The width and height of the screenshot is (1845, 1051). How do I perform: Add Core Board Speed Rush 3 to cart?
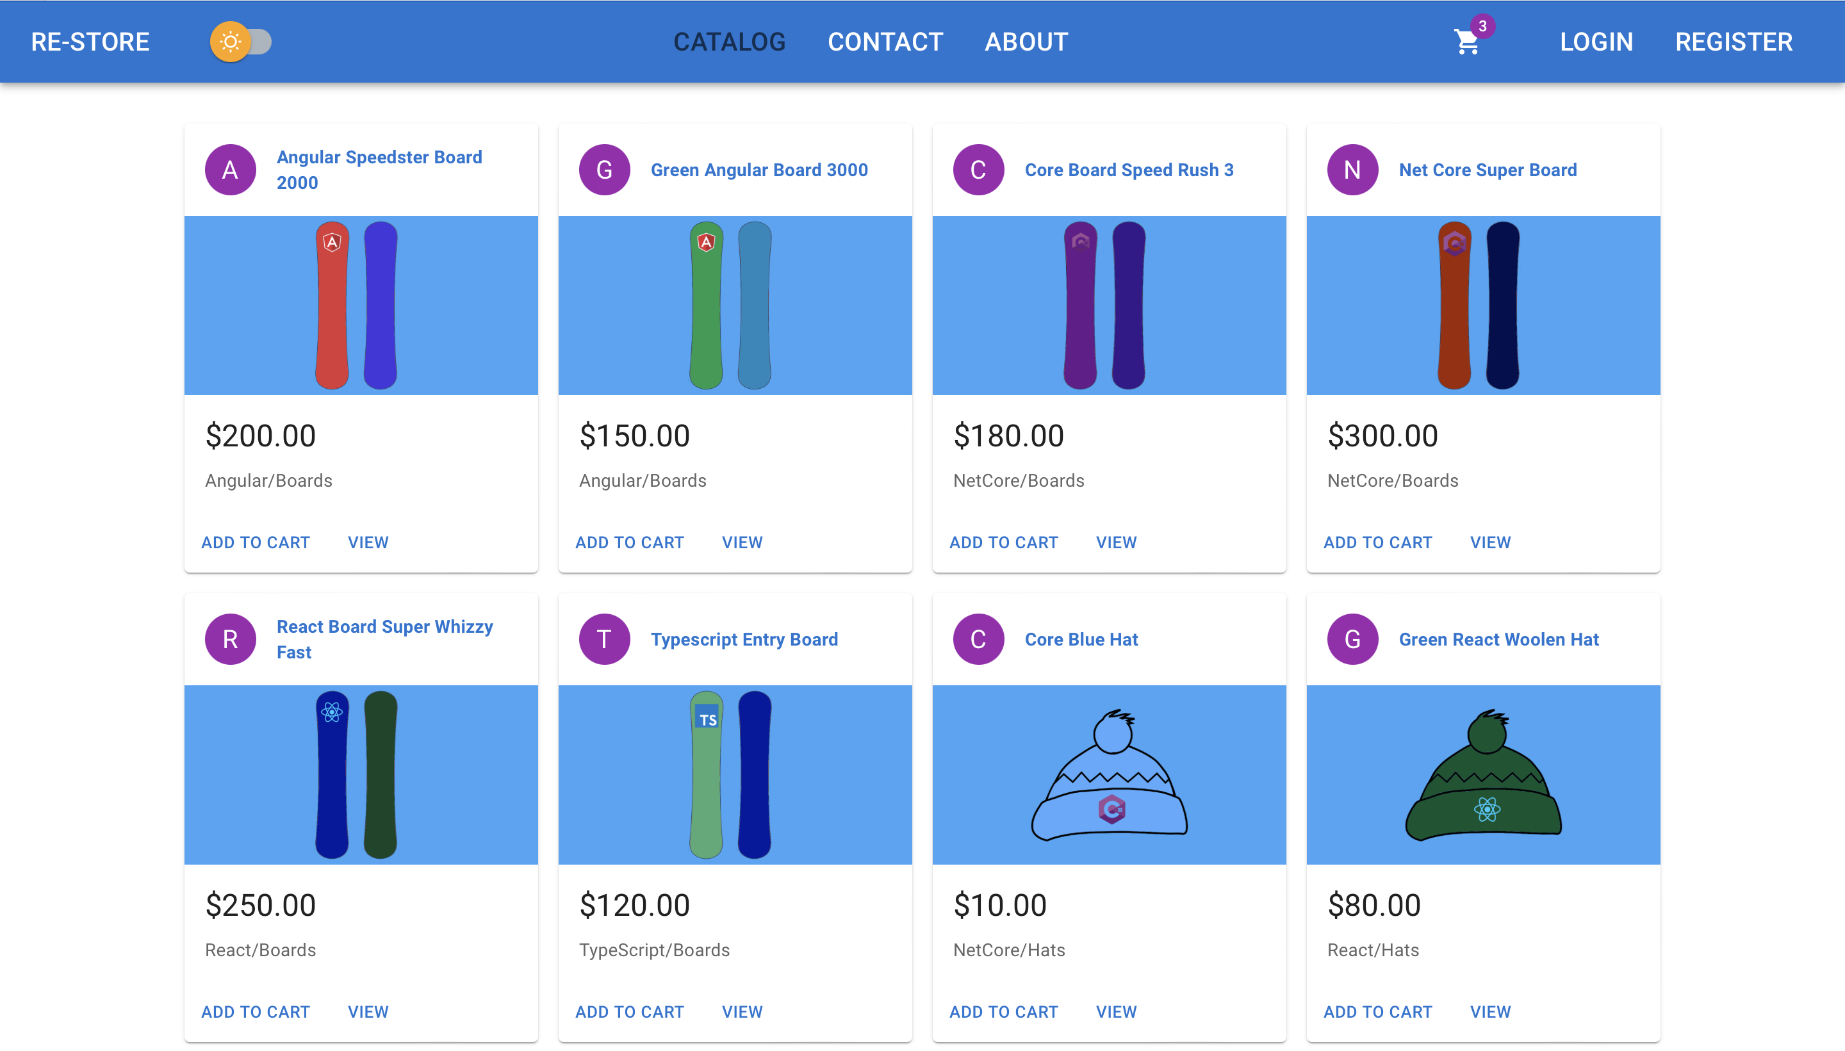tap(1003, 542)
